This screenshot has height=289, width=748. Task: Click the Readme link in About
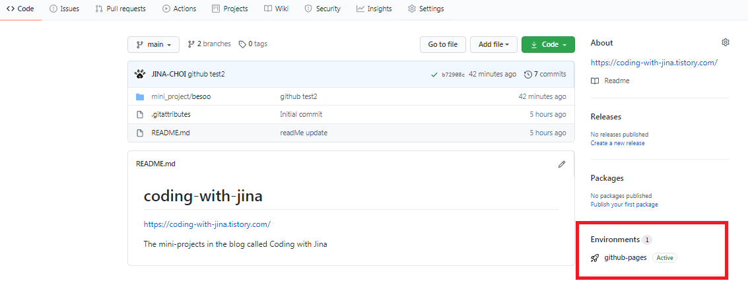pyautogui.click(x=617, y=81)
